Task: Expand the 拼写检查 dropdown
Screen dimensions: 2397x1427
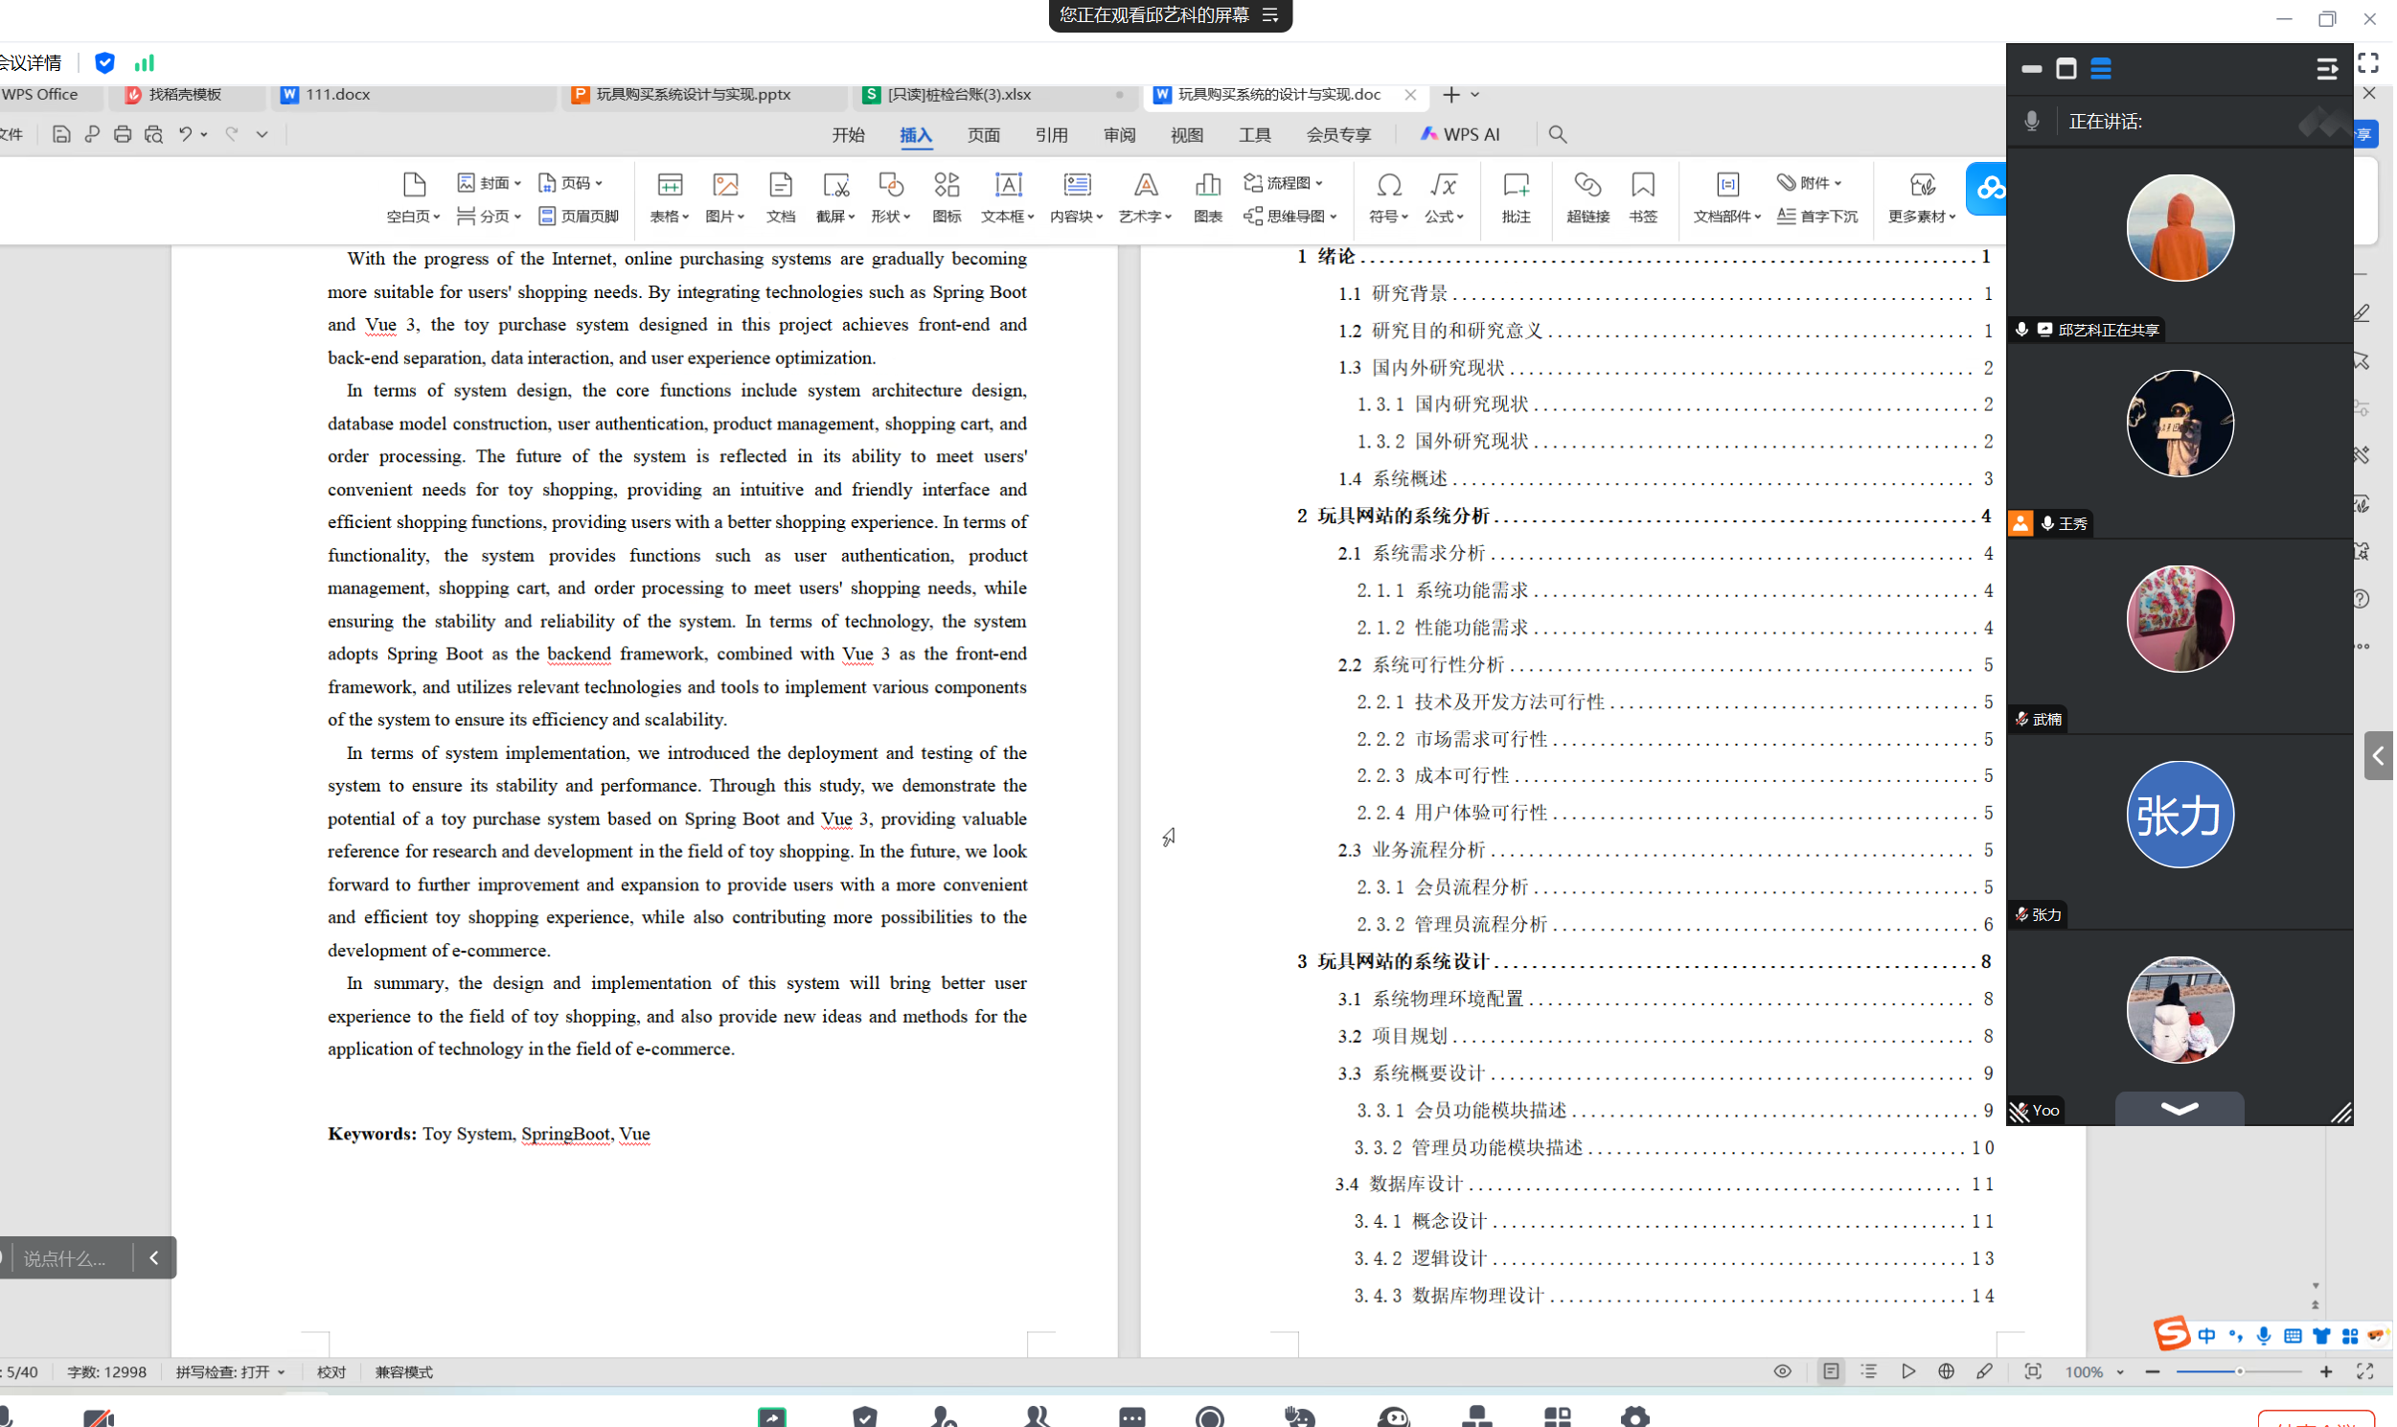Action: (x=282, y=1373)
